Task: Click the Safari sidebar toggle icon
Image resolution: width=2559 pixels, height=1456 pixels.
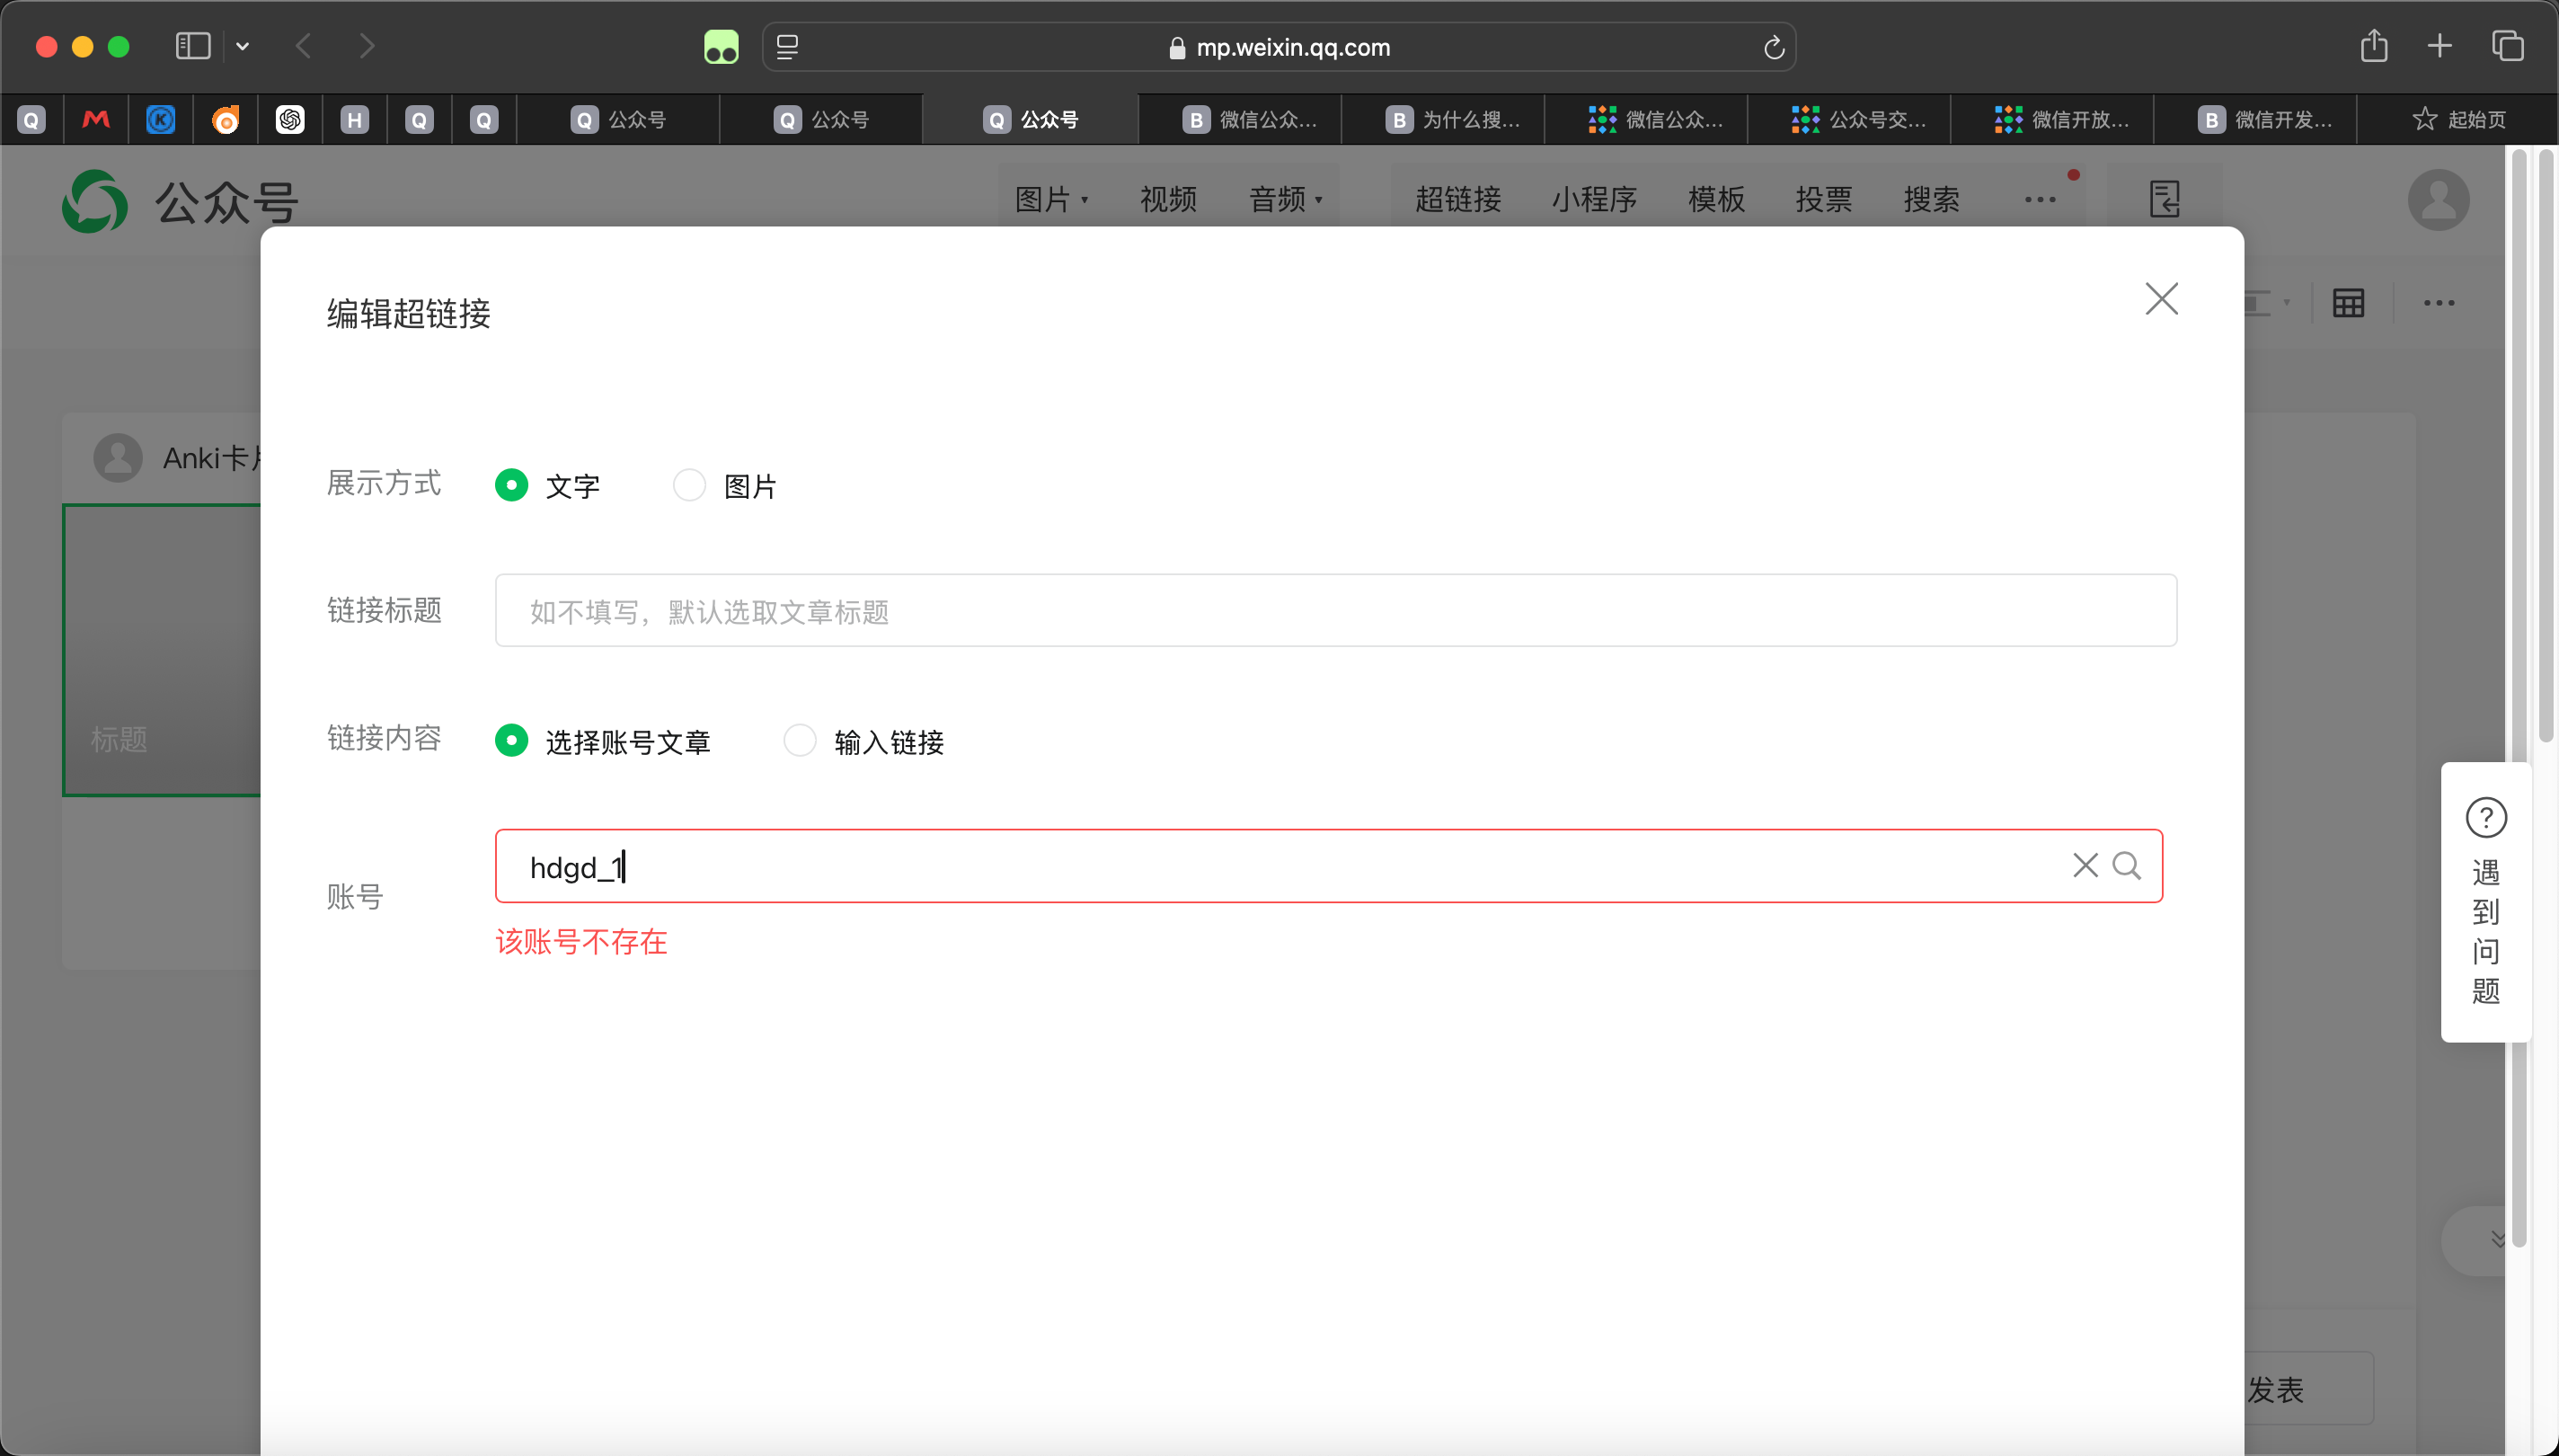Action: [193, 46]
